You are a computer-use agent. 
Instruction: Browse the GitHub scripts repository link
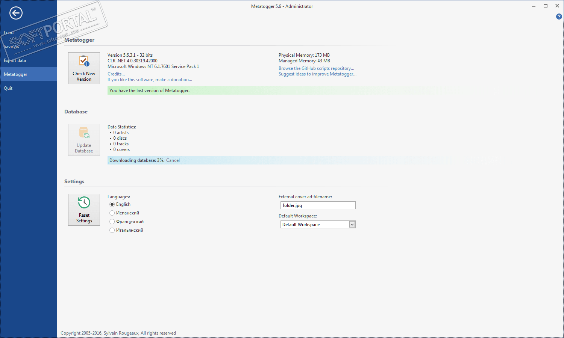pyautogui.click(x=316, y=68)
